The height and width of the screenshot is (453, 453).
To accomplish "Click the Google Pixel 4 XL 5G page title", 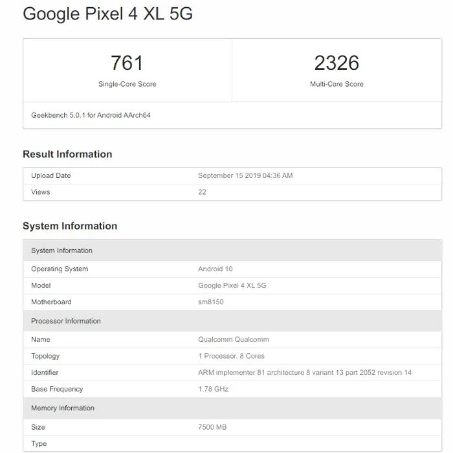I will tap(107, 14).
